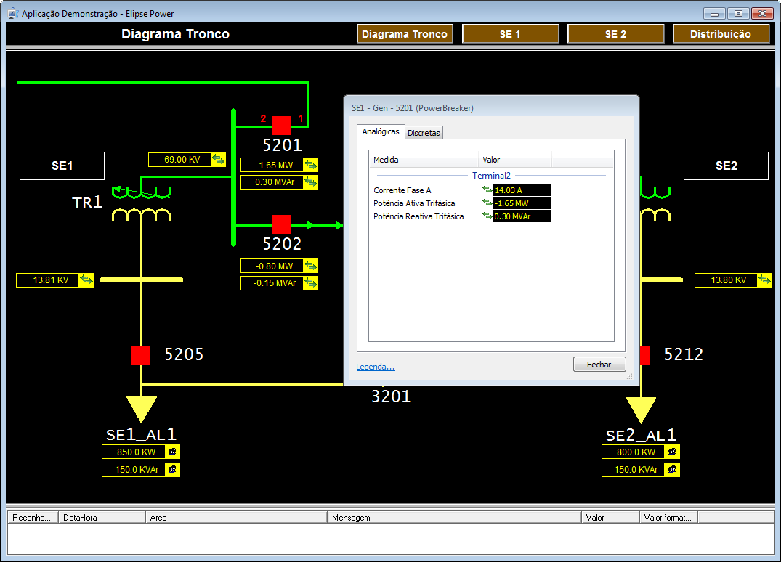Image resolution: width=781 pixels, height=562 pixels.
Task: Click the SE2 substation box
Action: [x=725, y=166]
